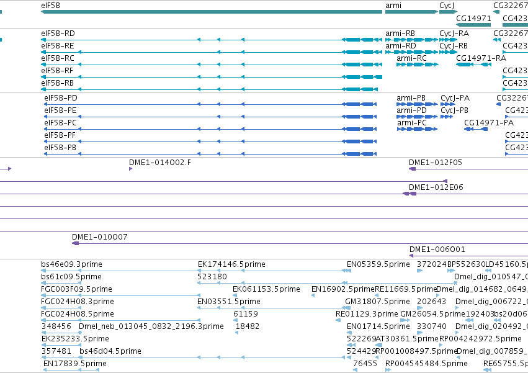Click feature DME1-006O01
This screenshot has height=373, width=528.
click(437, 249)
